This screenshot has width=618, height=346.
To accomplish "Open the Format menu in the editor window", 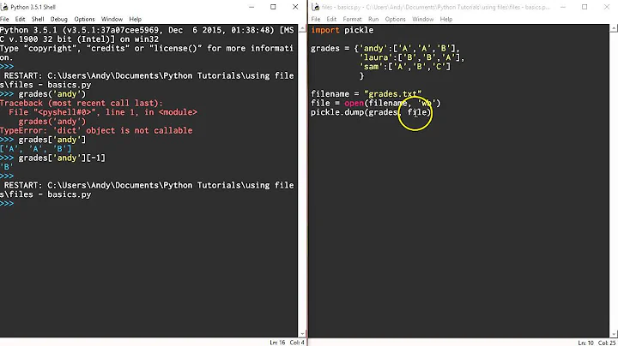I will pyautogui.click(x=352, y=19).
